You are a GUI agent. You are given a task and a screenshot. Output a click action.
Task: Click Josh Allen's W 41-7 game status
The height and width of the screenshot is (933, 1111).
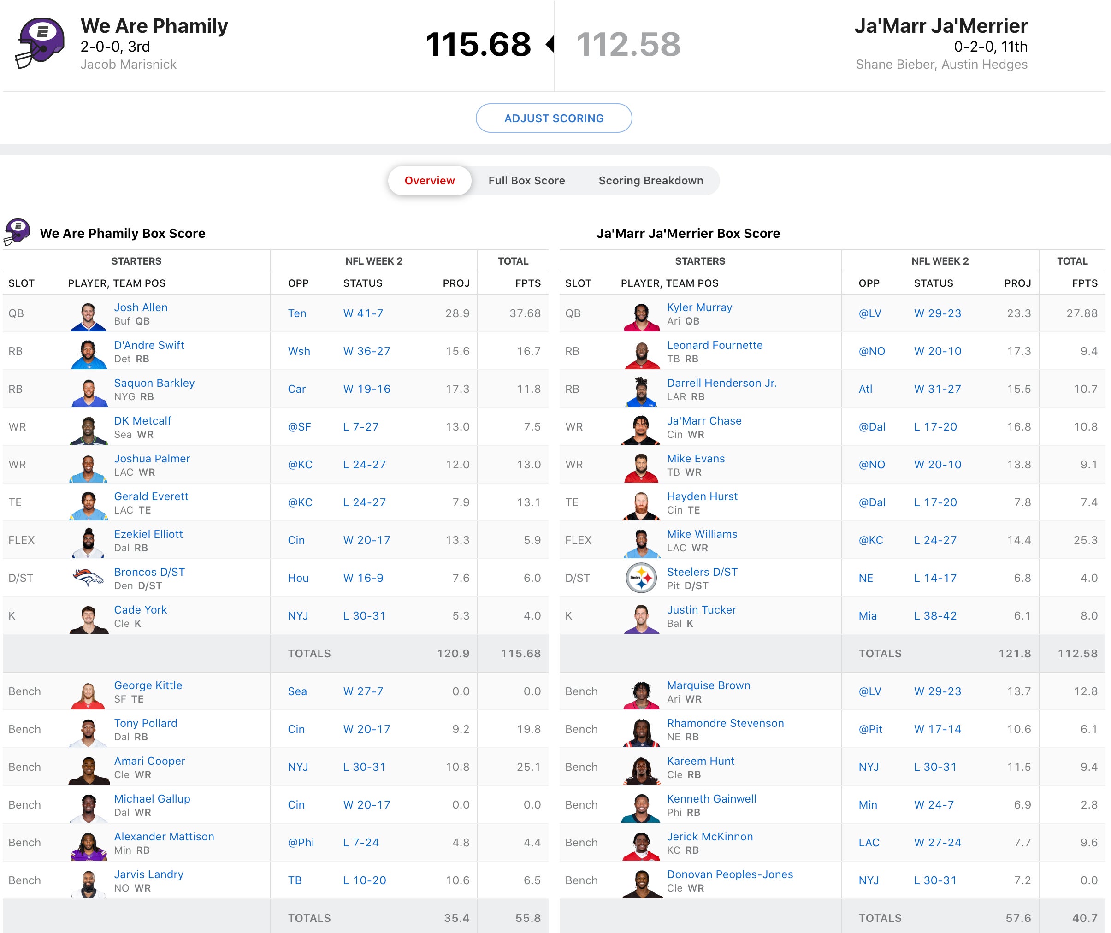(x=363, y=313)
